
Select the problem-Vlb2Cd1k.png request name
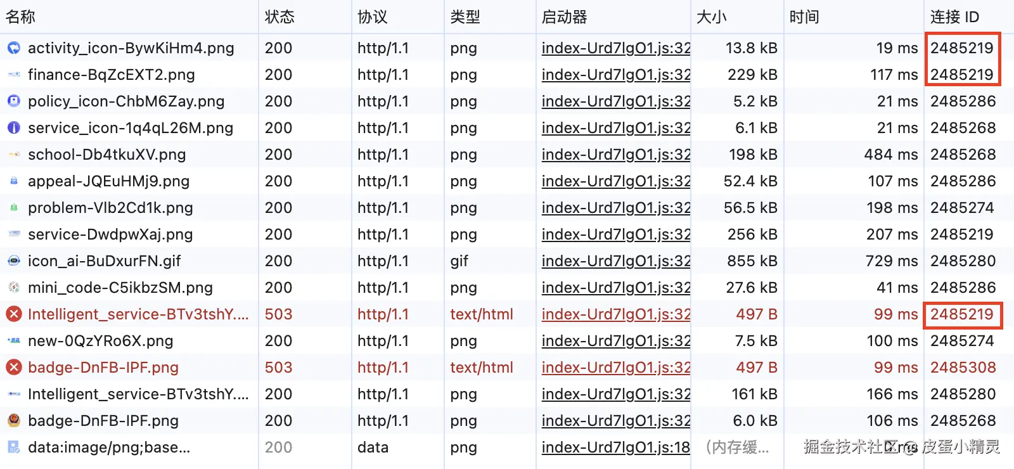[111, 208]
